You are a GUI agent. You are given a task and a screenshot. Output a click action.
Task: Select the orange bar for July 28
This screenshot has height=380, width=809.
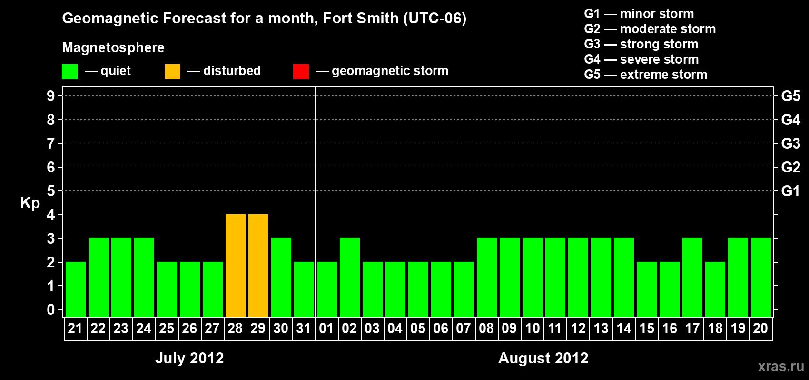click(236, 266)
